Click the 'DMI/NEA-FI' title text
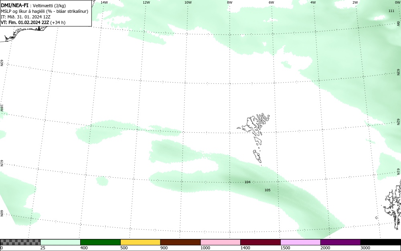Viewport: 401px width, 251px height. [14, 5]
